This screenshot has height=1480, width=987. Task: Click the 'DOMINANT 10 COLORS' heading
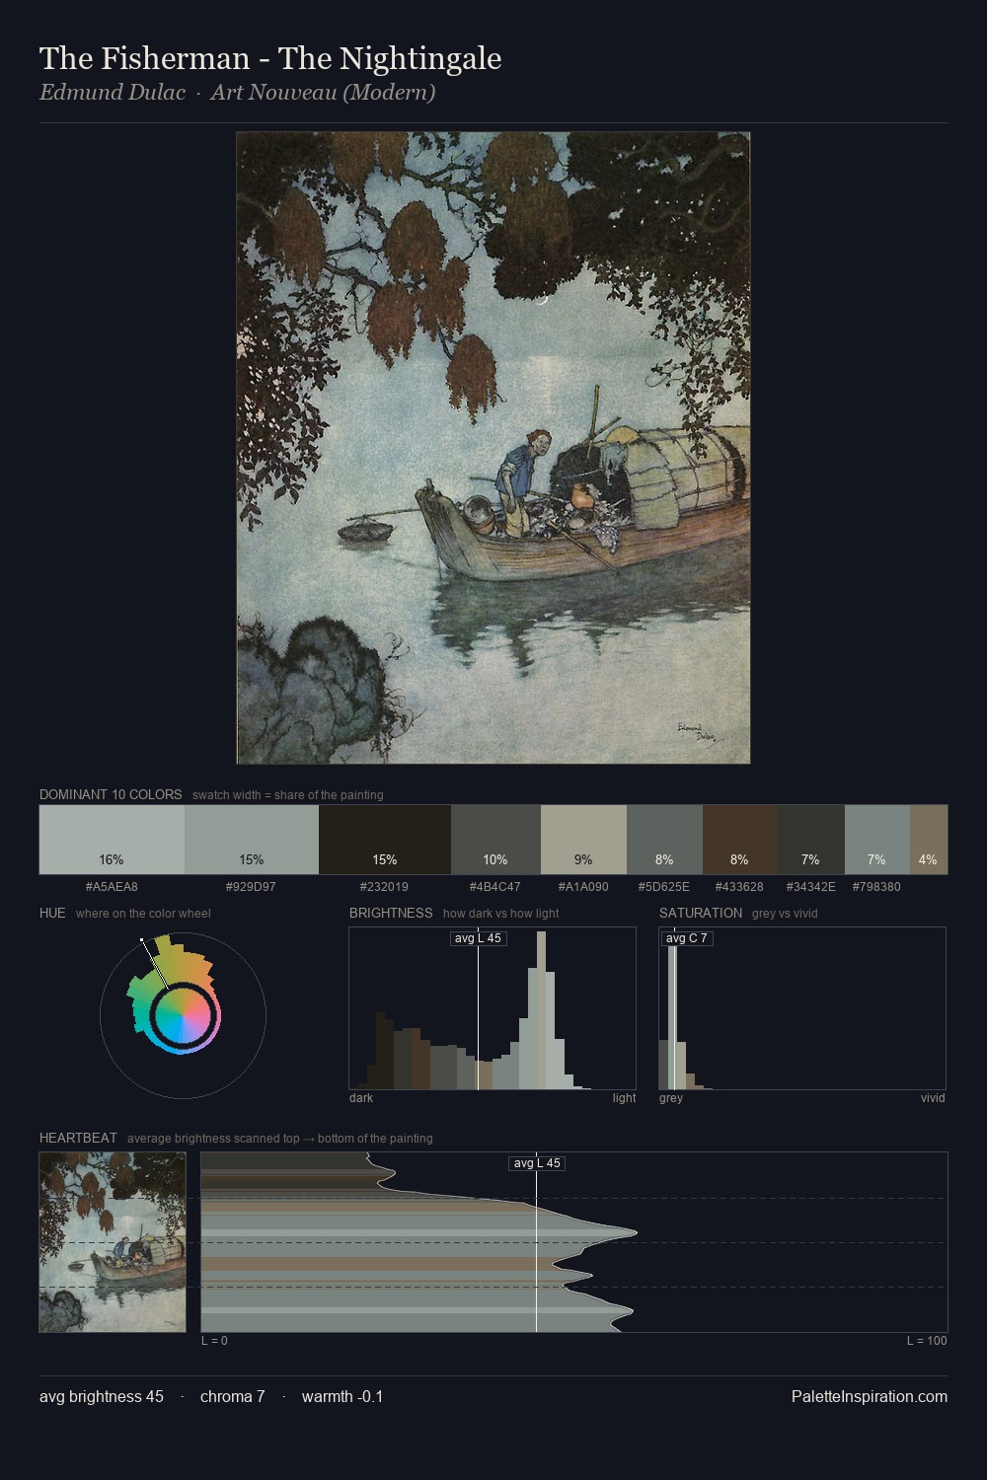click(x=111, y=794)
